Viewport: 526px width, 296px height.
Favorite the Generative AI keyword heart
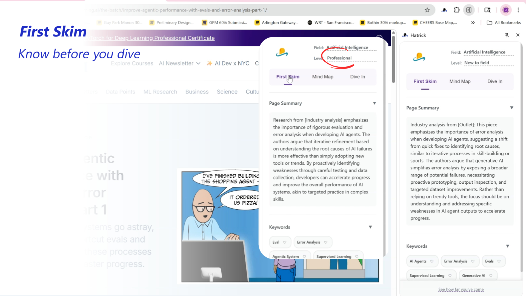pyautogui.click(x=491, y=276)
